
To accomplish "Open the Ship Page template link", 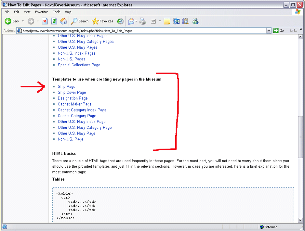I will pyautogui.click(x=66, y=86).
